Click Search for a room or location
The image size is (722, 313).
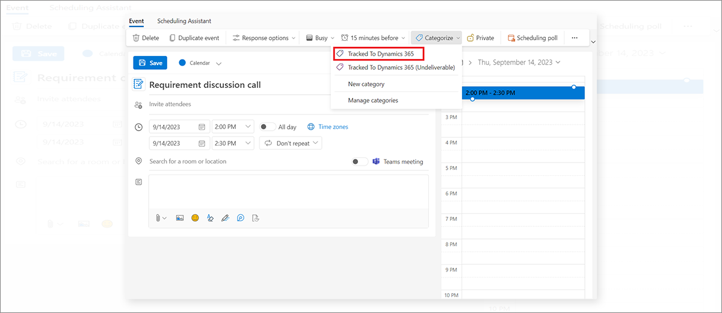tap(188, 161)
